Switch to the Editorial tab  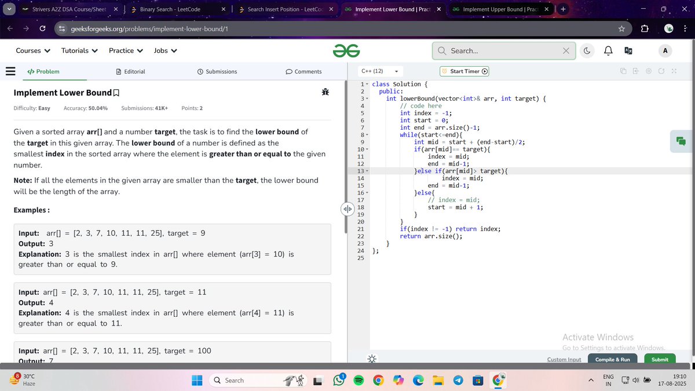(x=130, y=71)
